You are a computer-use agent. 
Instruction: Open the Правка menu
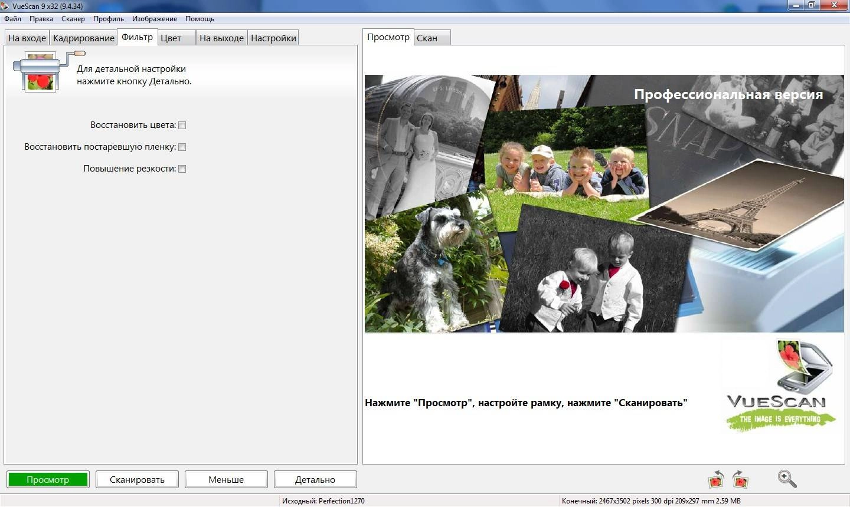click(x=41, y=19)
